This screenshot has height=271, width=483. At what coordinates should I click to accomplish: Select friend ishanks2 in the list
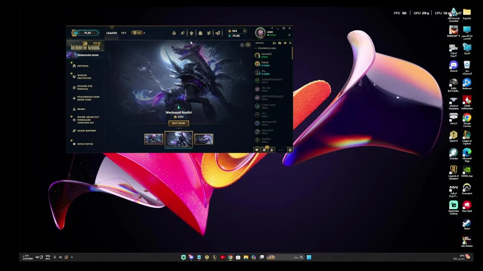[x=273, y=55]
